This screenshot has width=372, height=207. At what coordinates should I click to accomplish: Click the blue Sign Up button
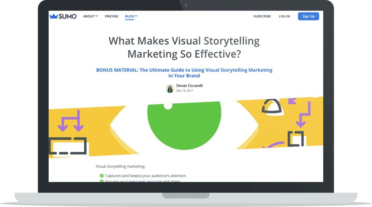(308, 16)
